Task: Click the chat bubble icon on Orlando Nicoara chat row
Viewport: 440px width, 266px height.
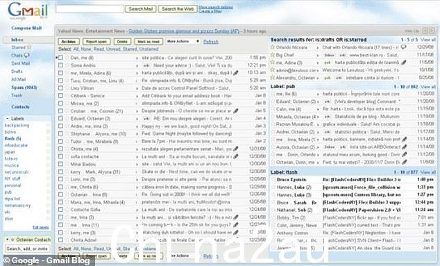Action: point(403,47)
